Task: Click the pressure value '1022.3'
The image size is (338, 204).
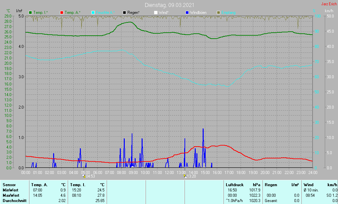Action: pos(255,195)
